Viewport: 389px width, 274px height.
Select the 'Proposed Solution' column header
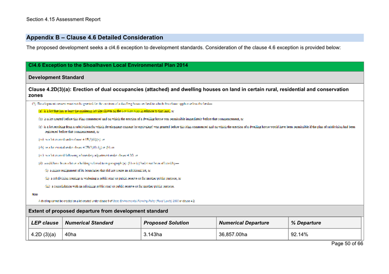166,223
